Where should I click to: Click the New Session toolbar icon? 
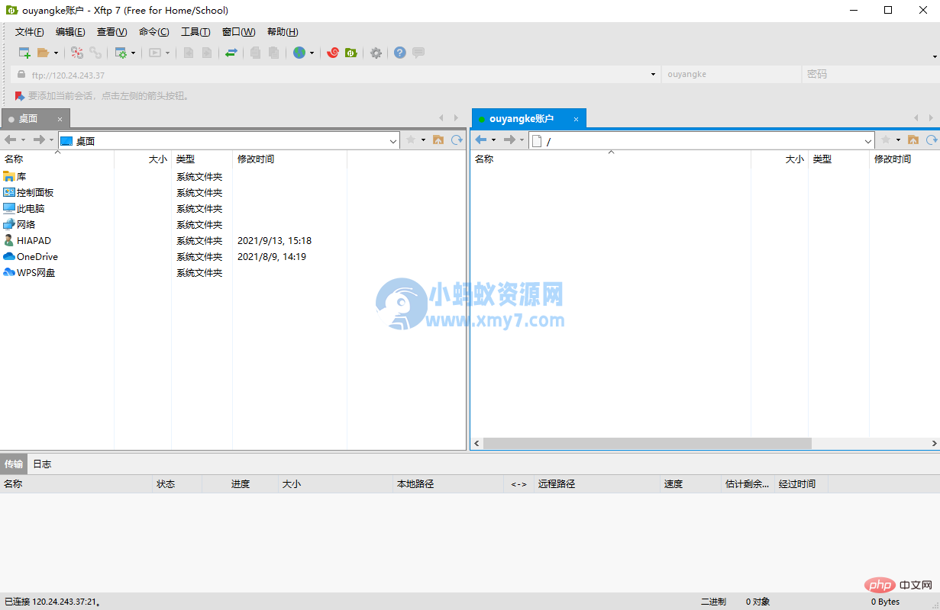(x=24, y=53)
